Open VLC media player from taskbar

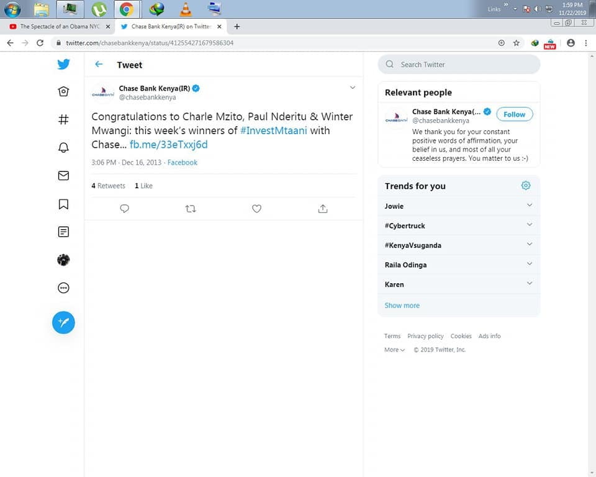[185, 9]
